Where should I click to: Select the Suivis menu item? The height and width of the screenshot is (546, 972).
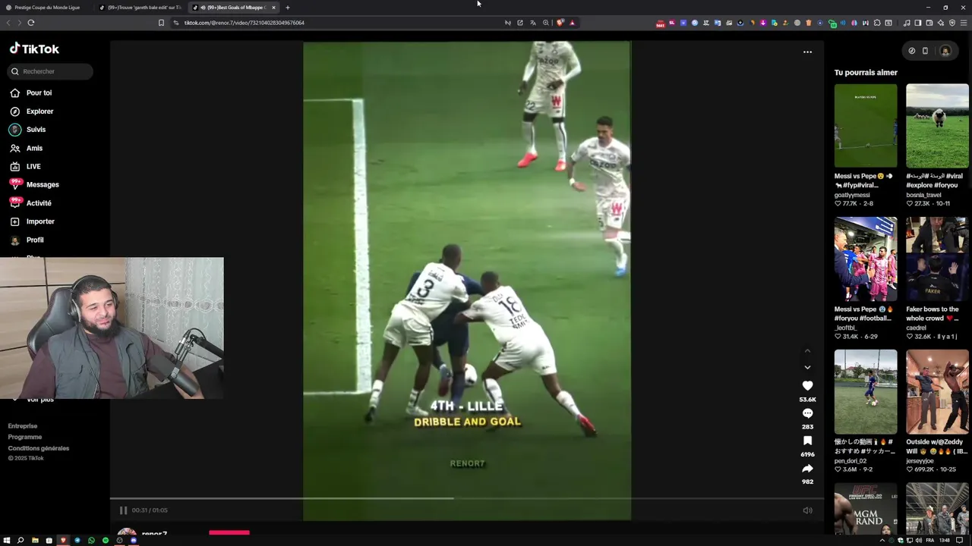(x=36, y=130)
